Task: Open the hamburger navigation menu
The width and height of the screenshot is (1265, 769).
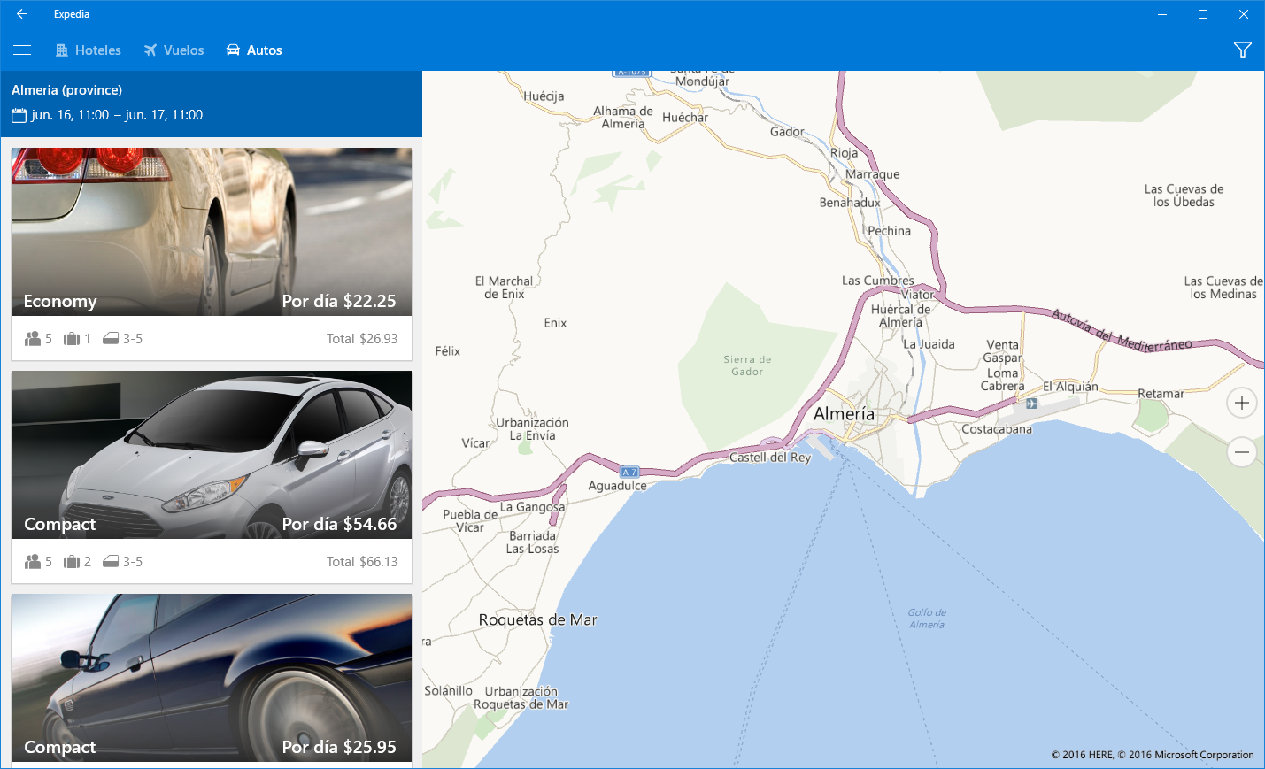Action: tap(22, 50)
